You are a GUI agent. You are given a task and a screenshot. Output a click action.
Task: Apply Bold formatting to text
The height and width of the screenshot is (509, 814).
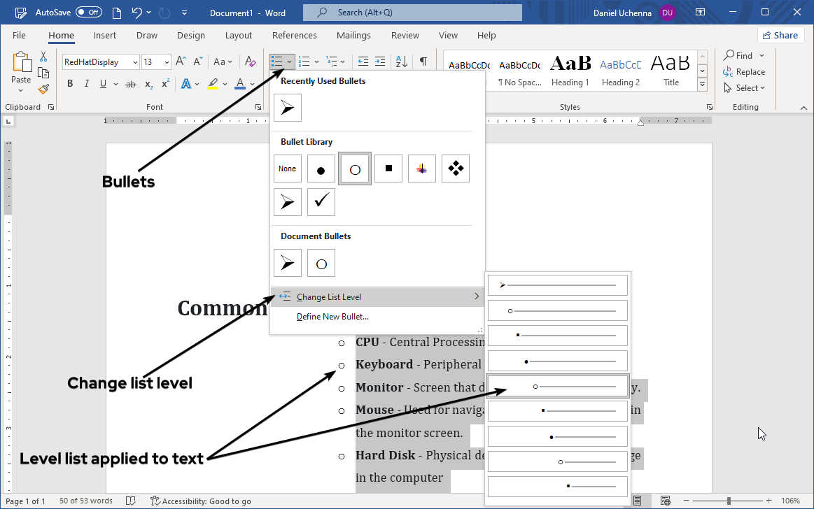click(70, 84)
